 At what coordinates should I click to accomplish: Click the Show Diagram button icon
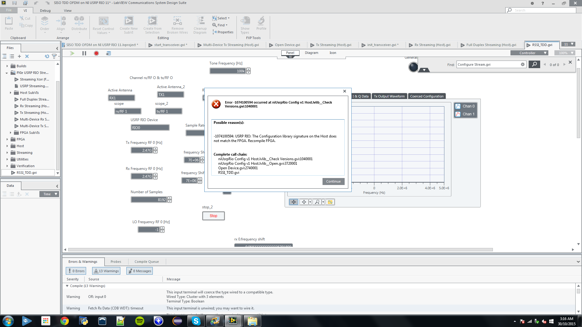coord(311,52)
